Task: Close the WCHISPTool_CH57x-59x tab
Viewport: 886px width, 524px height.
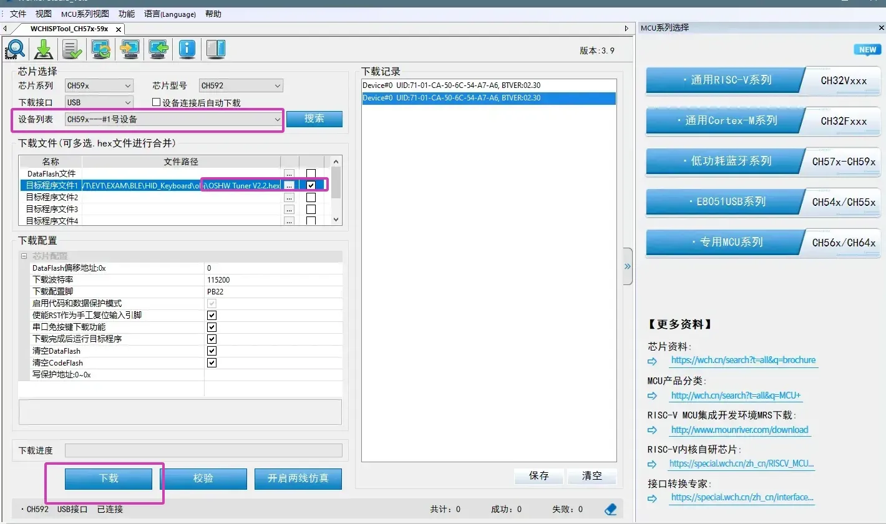Action: click(119, 29)
